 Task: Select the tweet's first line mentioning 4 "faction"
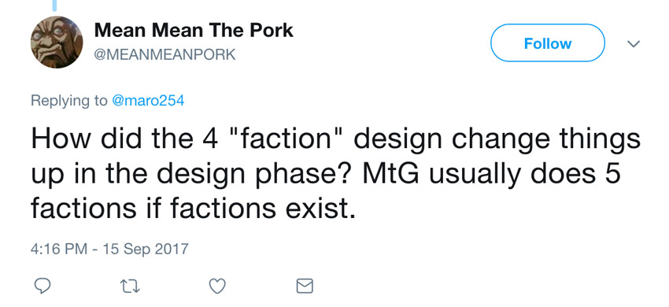[x=335, y=140]
